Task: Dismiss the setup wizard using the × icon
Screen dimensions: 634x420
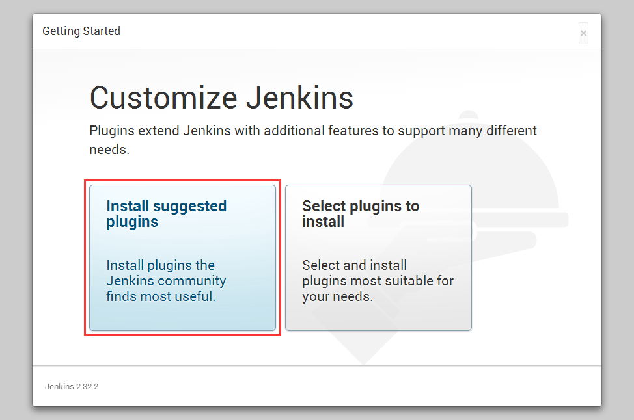Action: (x=583, y=33)
